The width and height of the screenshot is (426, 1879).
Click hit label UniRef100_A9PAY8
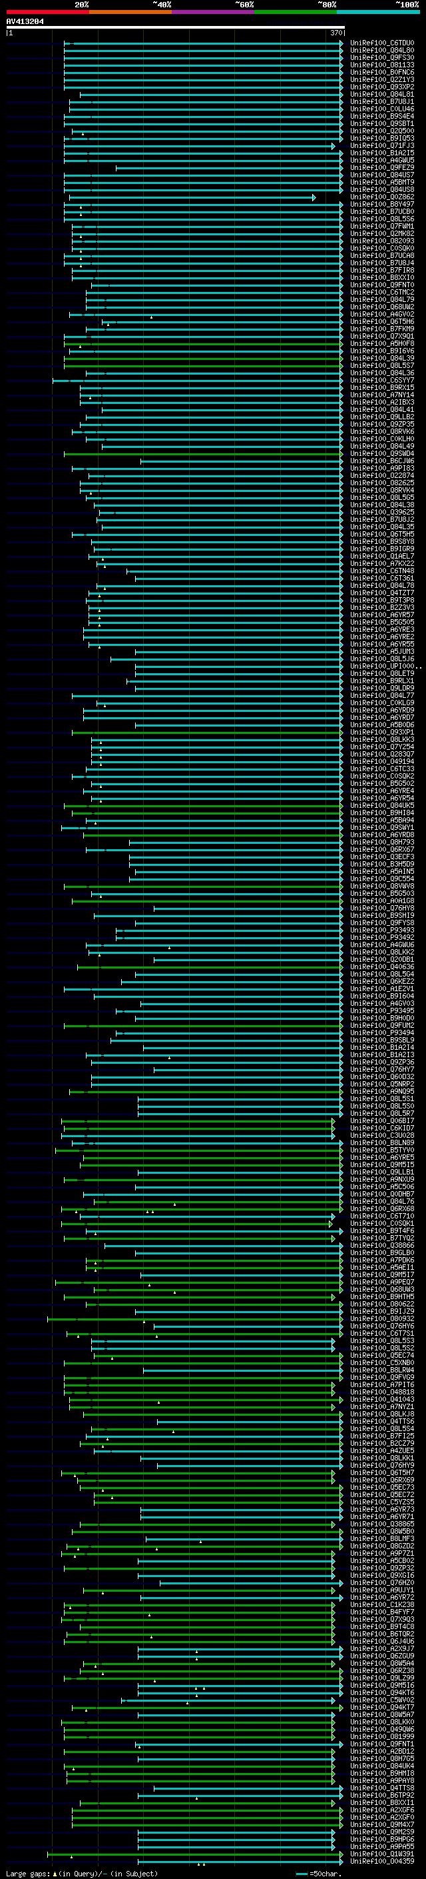381,1780
